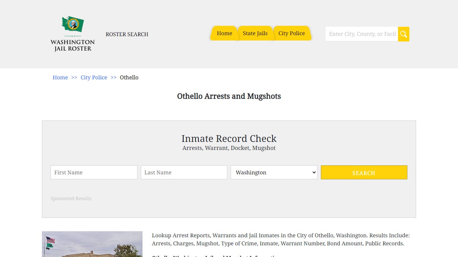Focus the city, county, or facility search box
Image resolution: width=458 pixels, height=257 pixels.
click(x=362, y=34)
